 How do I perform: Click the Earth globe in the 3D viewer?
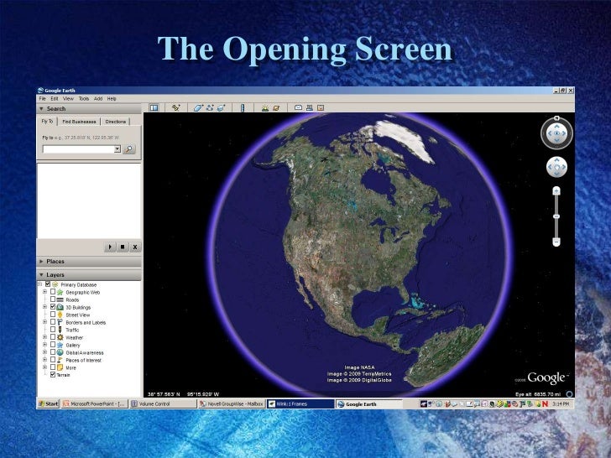358,253
